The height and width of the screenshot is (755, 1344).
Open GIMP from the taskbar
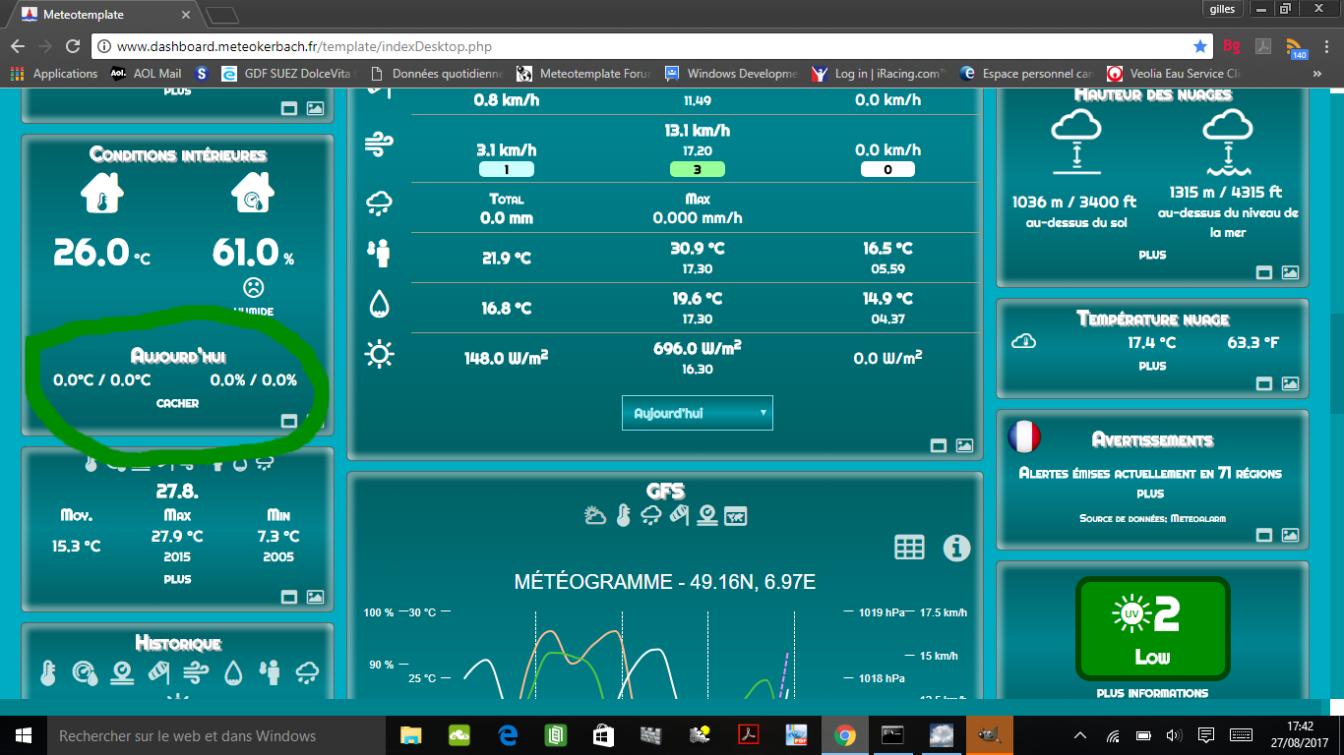point(989,735)
